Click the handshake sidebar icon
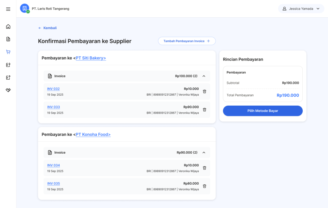 coord(8,90)
